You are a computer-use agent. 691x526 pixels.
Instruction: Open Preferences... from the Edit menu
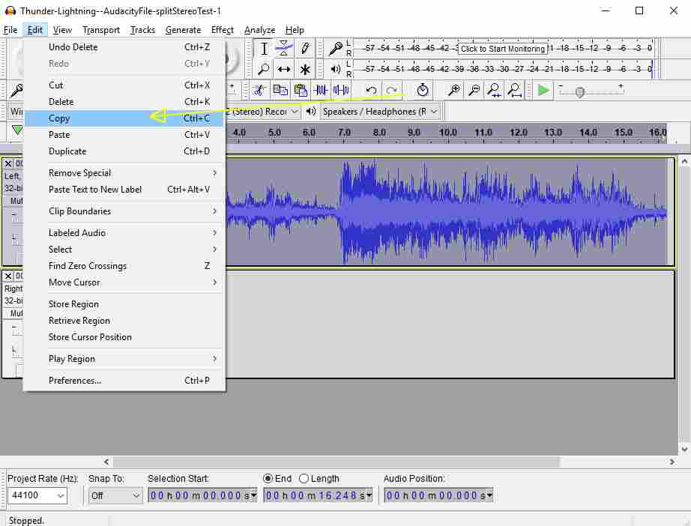[x=75, y=381]
